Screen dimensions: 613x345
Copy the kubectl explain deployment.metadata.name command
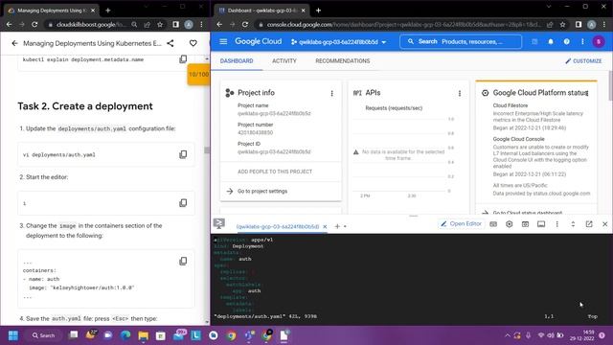(x=183, y=59)
